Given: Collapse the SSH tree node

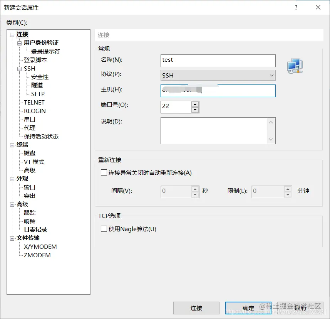Looking at the screenshot, I should click(19, 68).
